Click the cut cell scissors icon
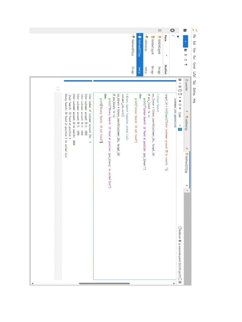 tap(180, 87)
